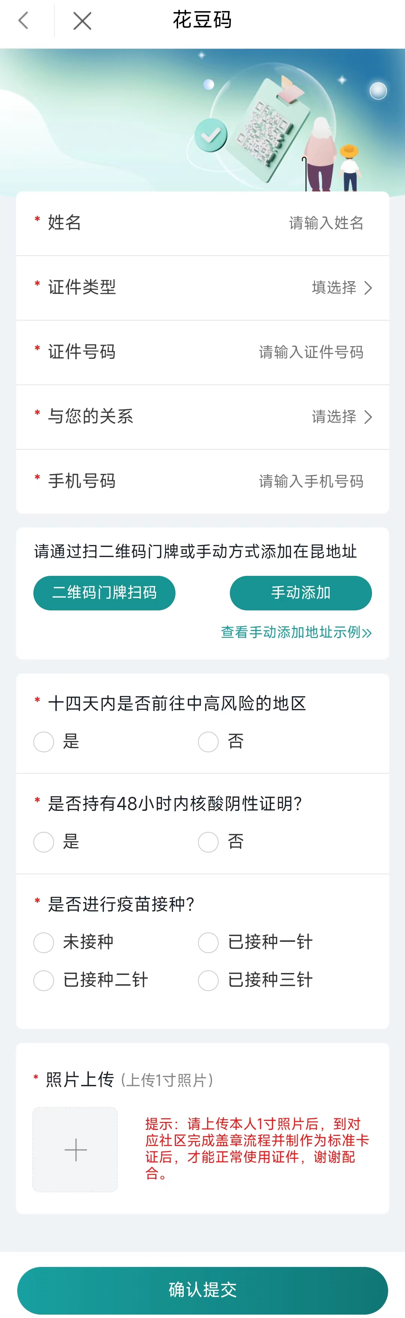Viewport: 405px width, 1318px height.
Task: Choose 已接种二针 vaccination option
Action: (x=44, y=980)
